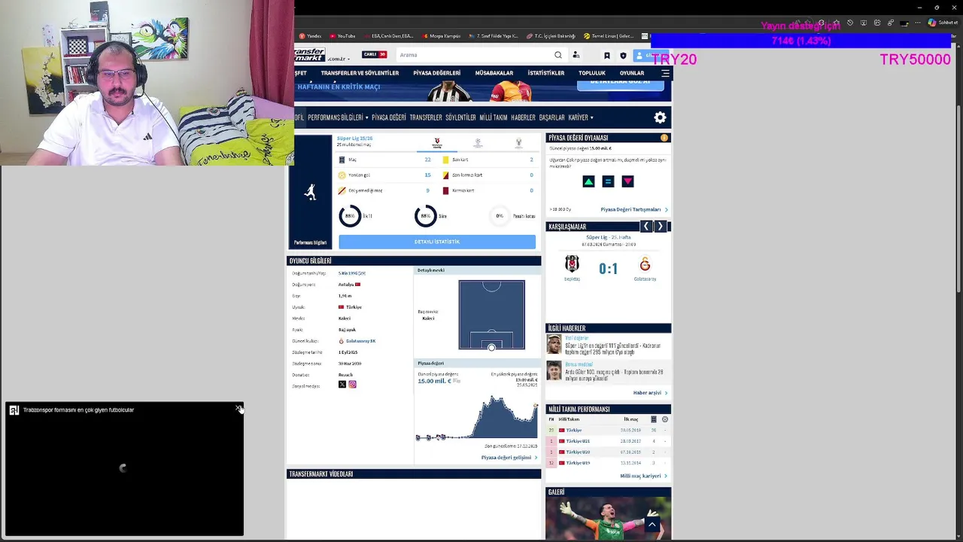Open the İstatistikler menu
The height and width of the screenshot is (542, 963).
[546, 73]
